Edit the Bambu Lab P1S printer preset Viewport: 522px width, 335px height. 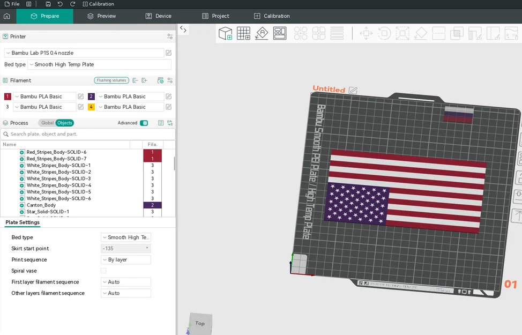coord(169,53)
